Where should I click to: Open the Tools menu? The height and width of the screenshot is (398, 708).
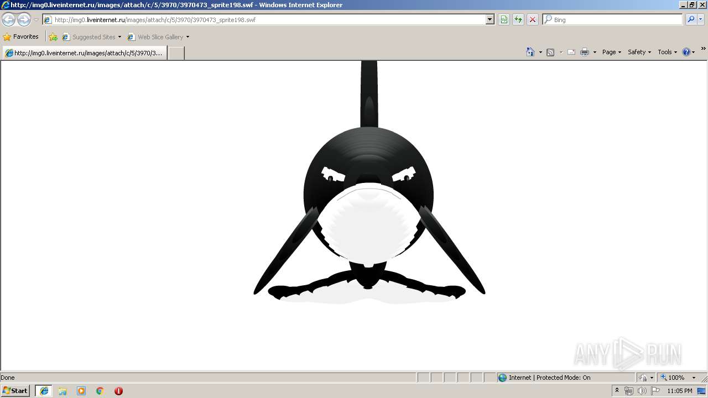[x=668, y=52]
